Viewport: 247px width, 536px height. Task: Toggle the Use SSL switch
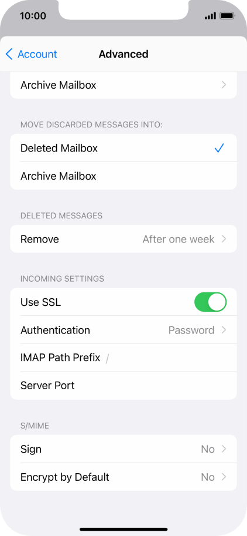pyautogui.click(x=210, y=302)
